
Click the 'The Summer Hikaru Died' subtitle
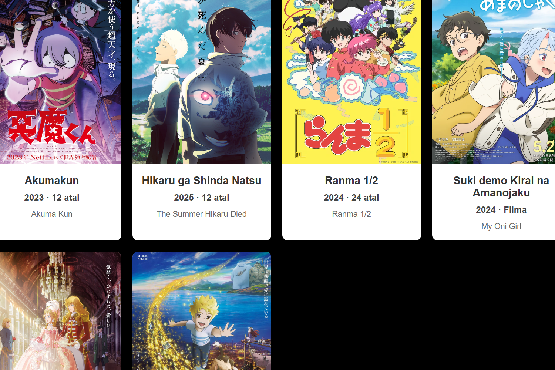202,214
